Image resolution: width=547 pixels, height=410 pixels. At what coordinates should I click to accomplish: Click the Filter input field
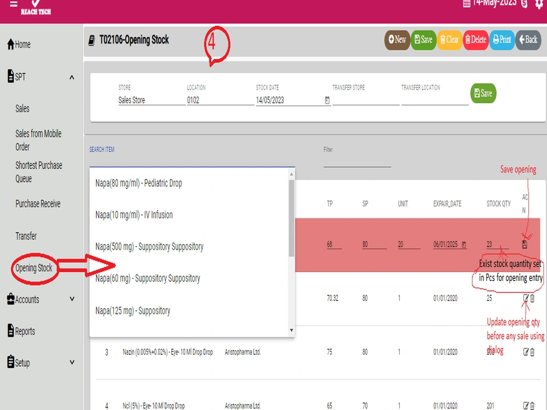pyautogui.click(x=357, y=161)
